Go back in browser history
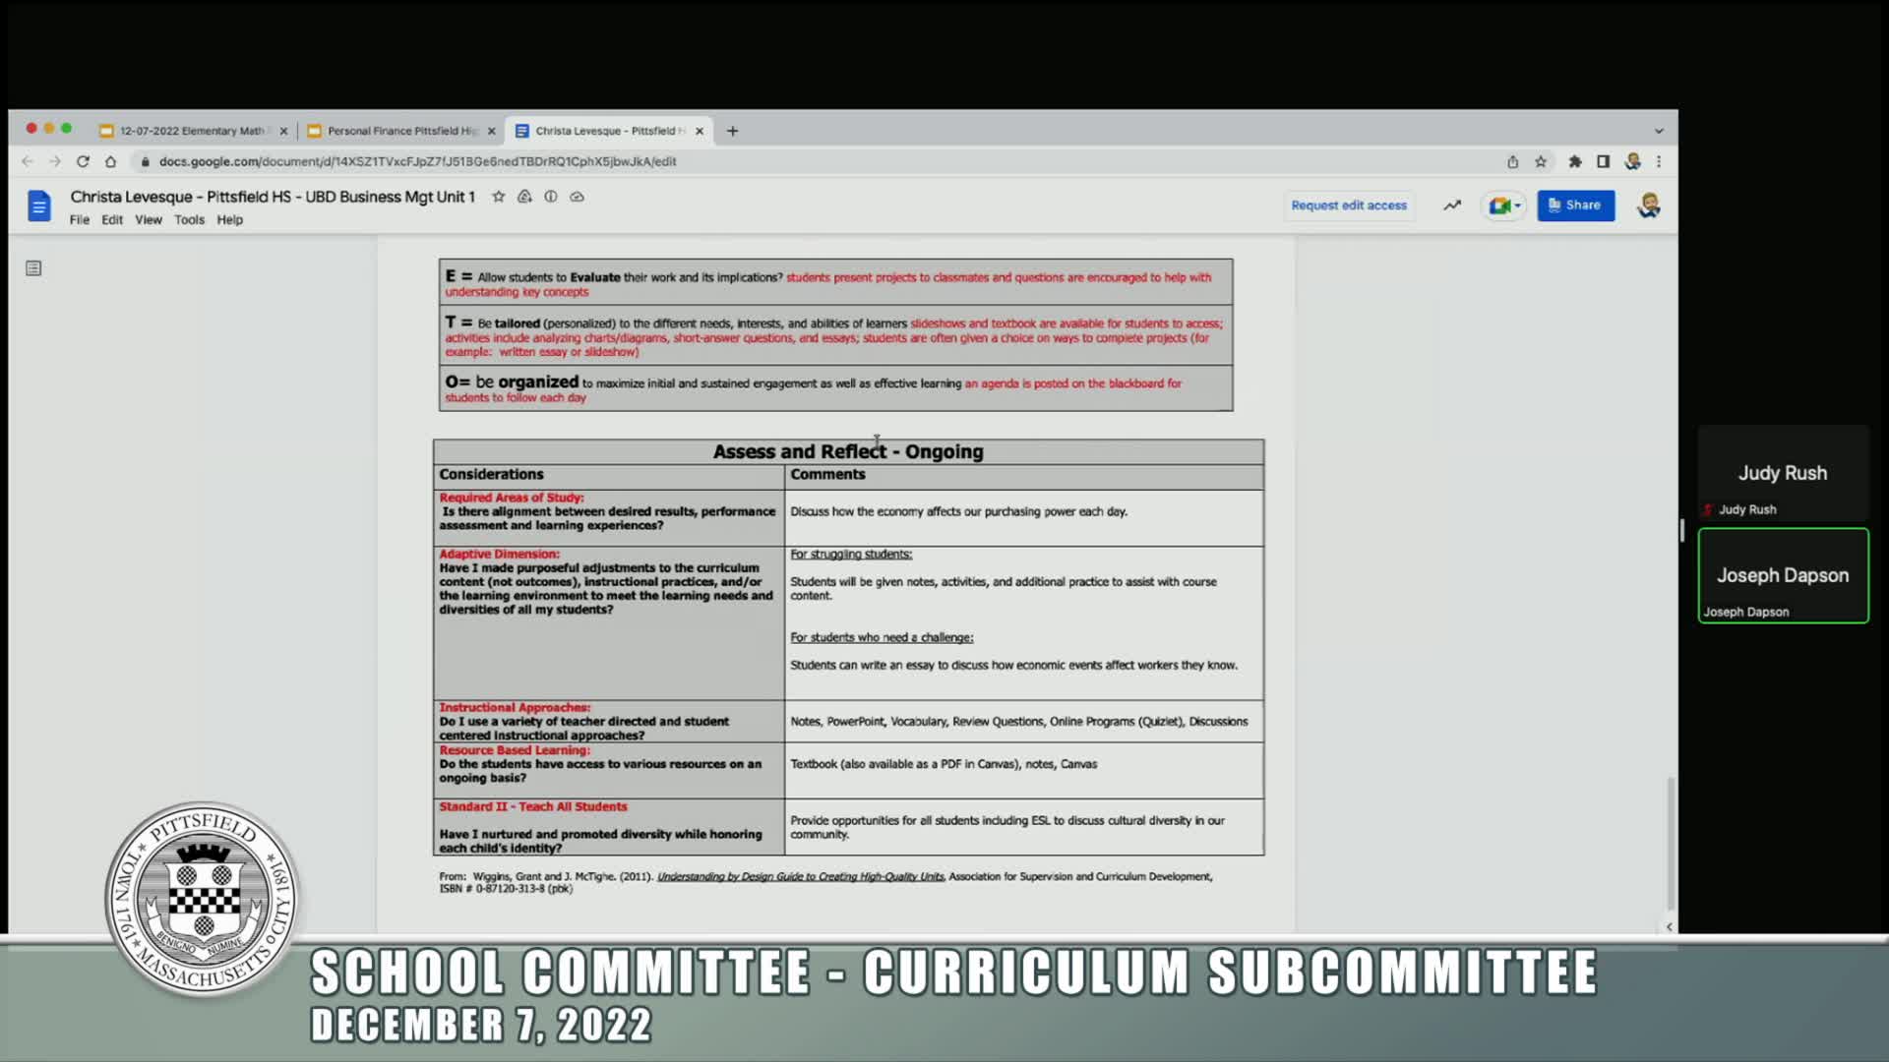The height and width of the screenshot is (1062, 1889). pyautogui.click(x=28, y=161)
